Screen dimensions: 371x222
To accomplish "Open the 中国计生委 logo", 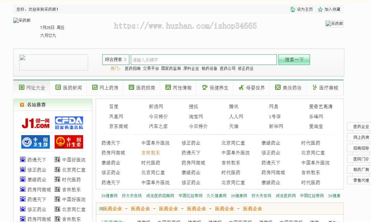I will [x=69, y=142].
